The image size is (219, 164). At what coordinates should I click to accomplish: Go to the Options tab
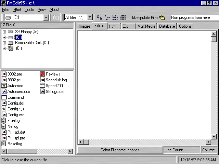185,26
